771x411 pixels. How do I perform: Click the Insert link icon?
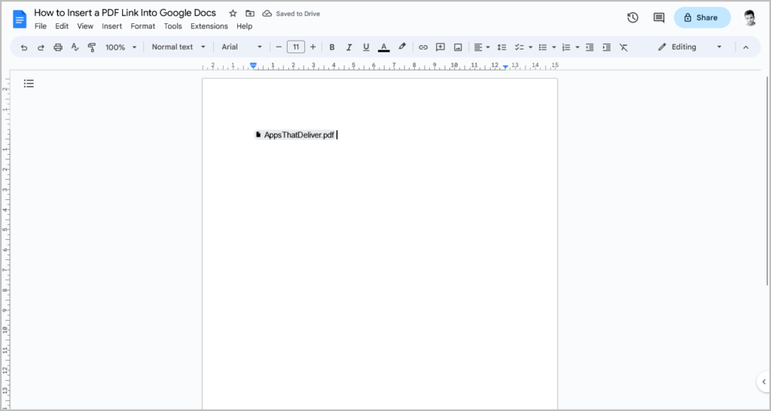[423, 47]
